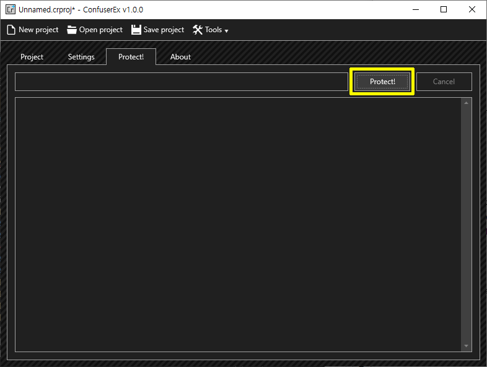Image resolution: width=487 pixels, height=367 pixels.
Task: Click the Open project toolbar button
Action: click(x=95, y=30)
